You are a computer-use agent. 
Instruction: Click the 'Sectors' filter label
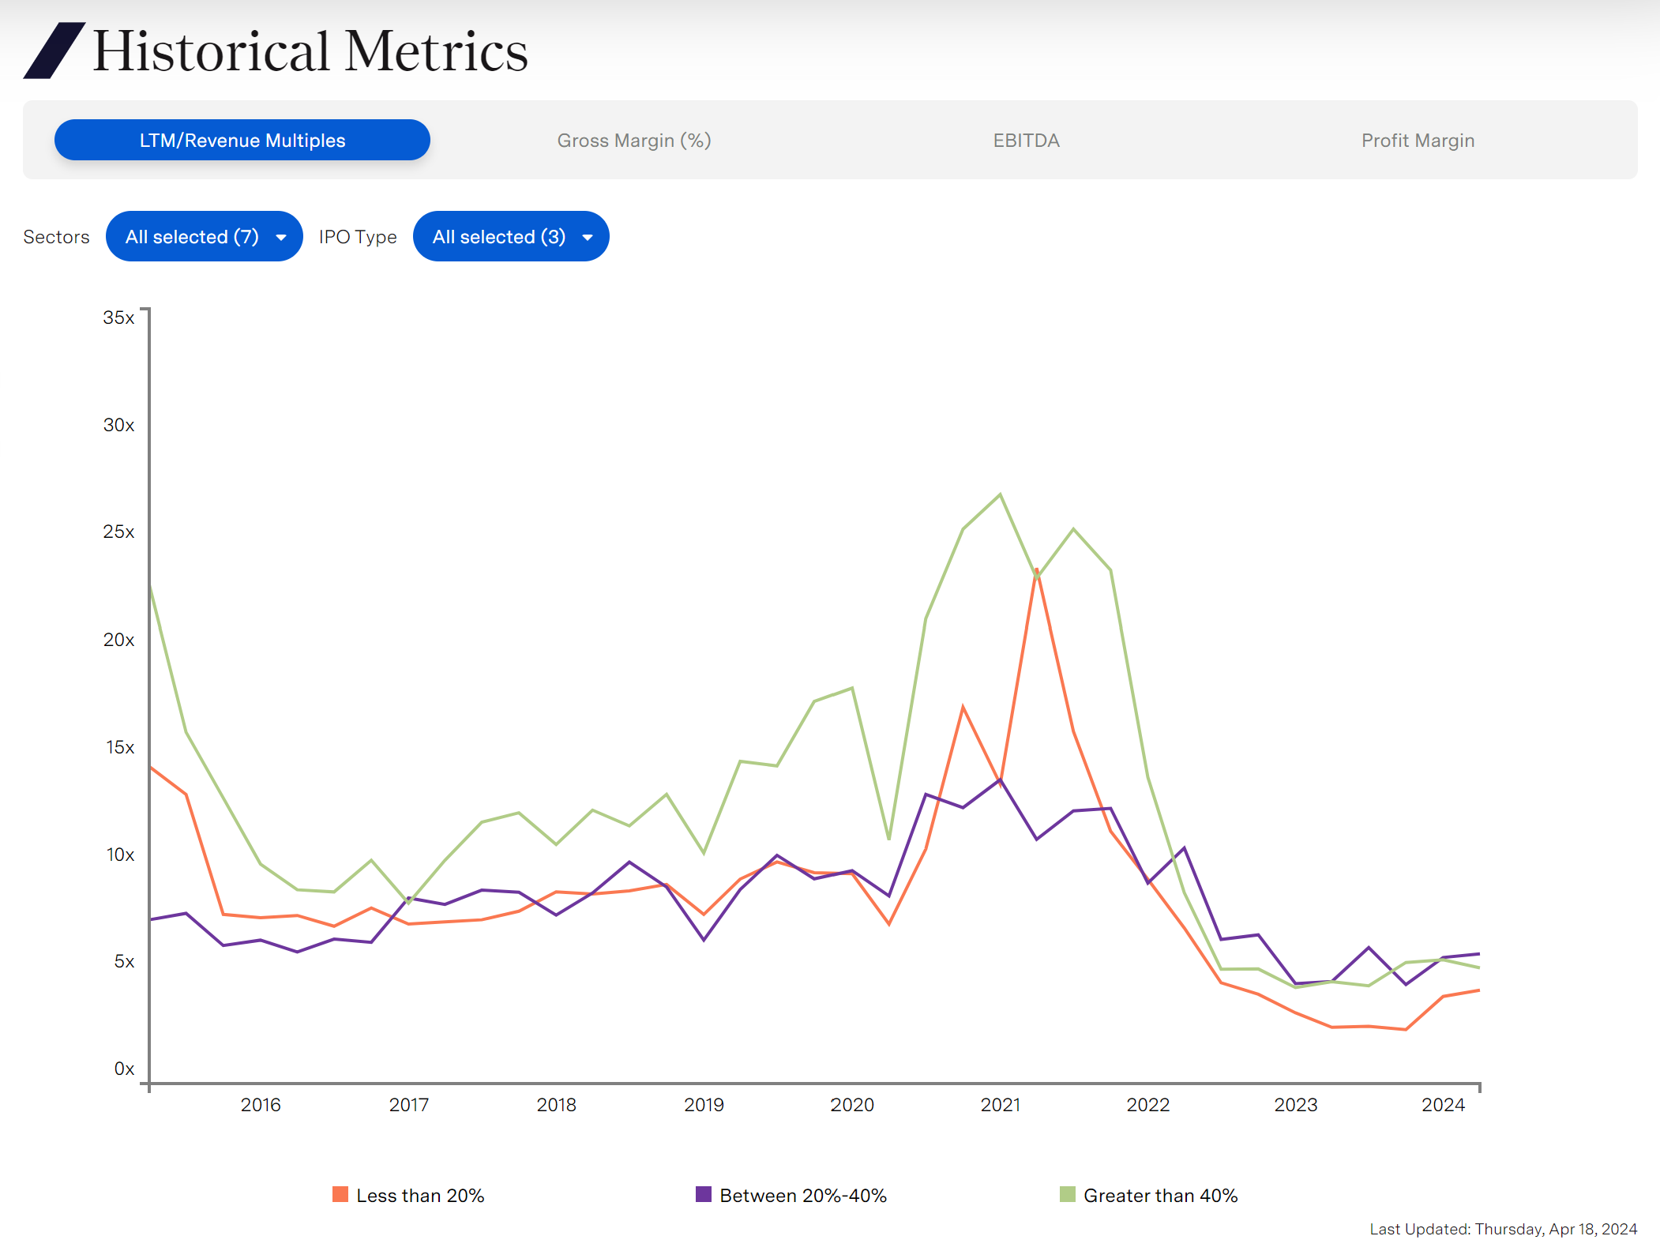(56, 237)
